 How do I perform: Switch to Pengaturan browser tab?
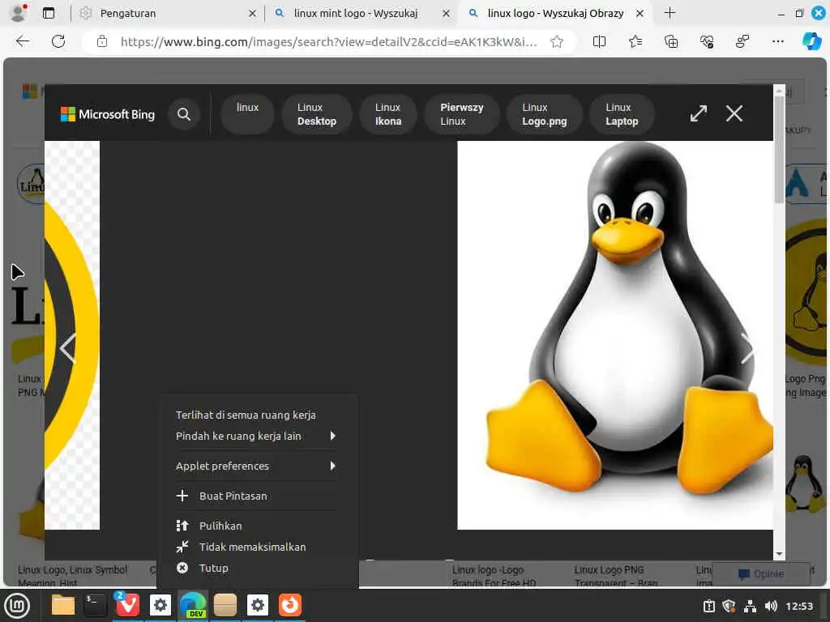tap(166, 13)
